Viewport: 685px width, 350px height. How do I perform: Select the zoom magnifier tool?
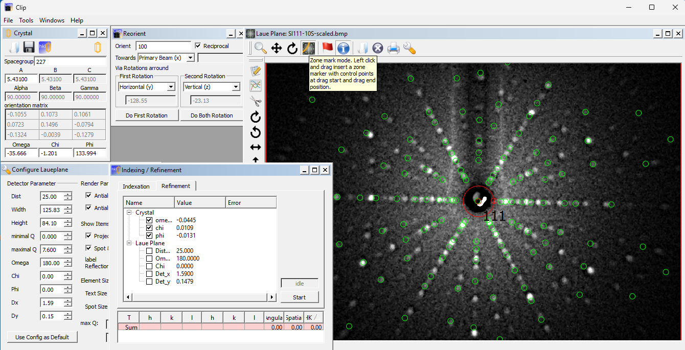click(261, 48)
